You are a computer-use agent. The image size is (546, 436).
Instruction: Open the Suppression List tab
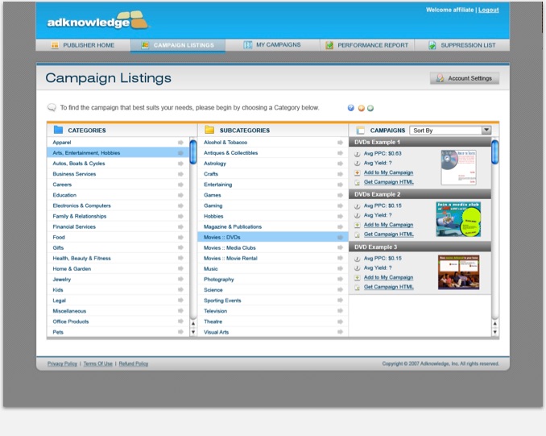coord(462,45)
